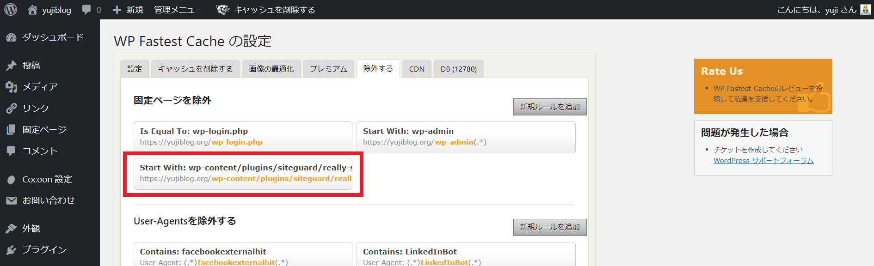Open the Contains LinkedInBot rule
874x266 pixels.
466,254
